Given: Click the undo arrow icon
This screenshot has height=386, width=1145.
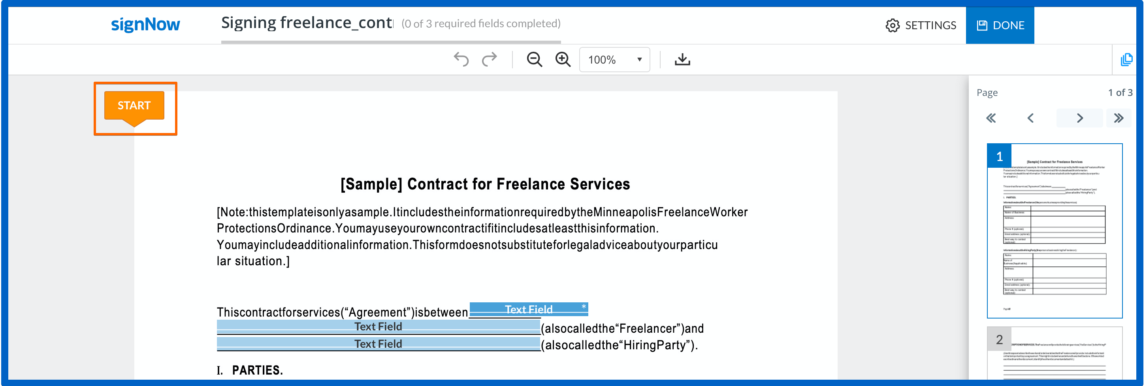Looking at the screenshot, I should pos(461,60).
